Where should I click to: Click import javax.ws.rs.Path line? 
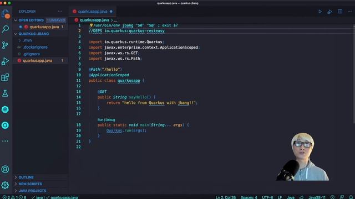(x=115, y=59)
